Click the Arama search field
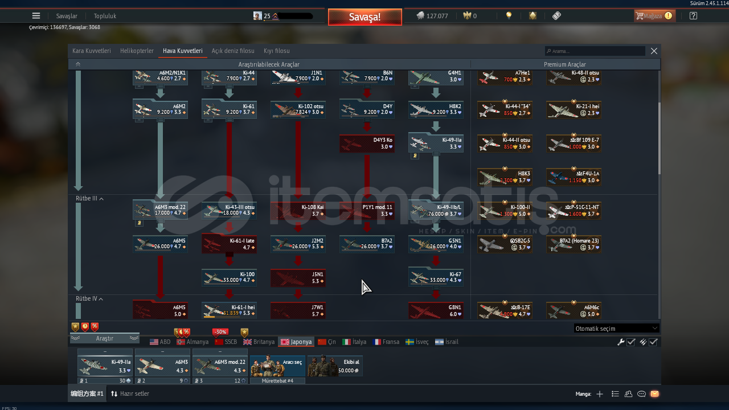The height and width of the screenshot is (410, 729). 595,51
